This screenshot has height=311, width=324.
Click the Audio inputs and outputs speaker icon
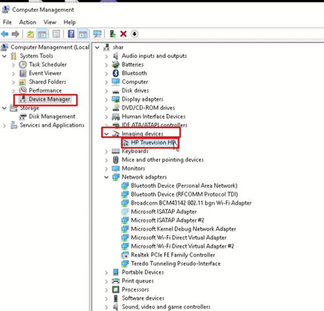click(x=116, y=56)
